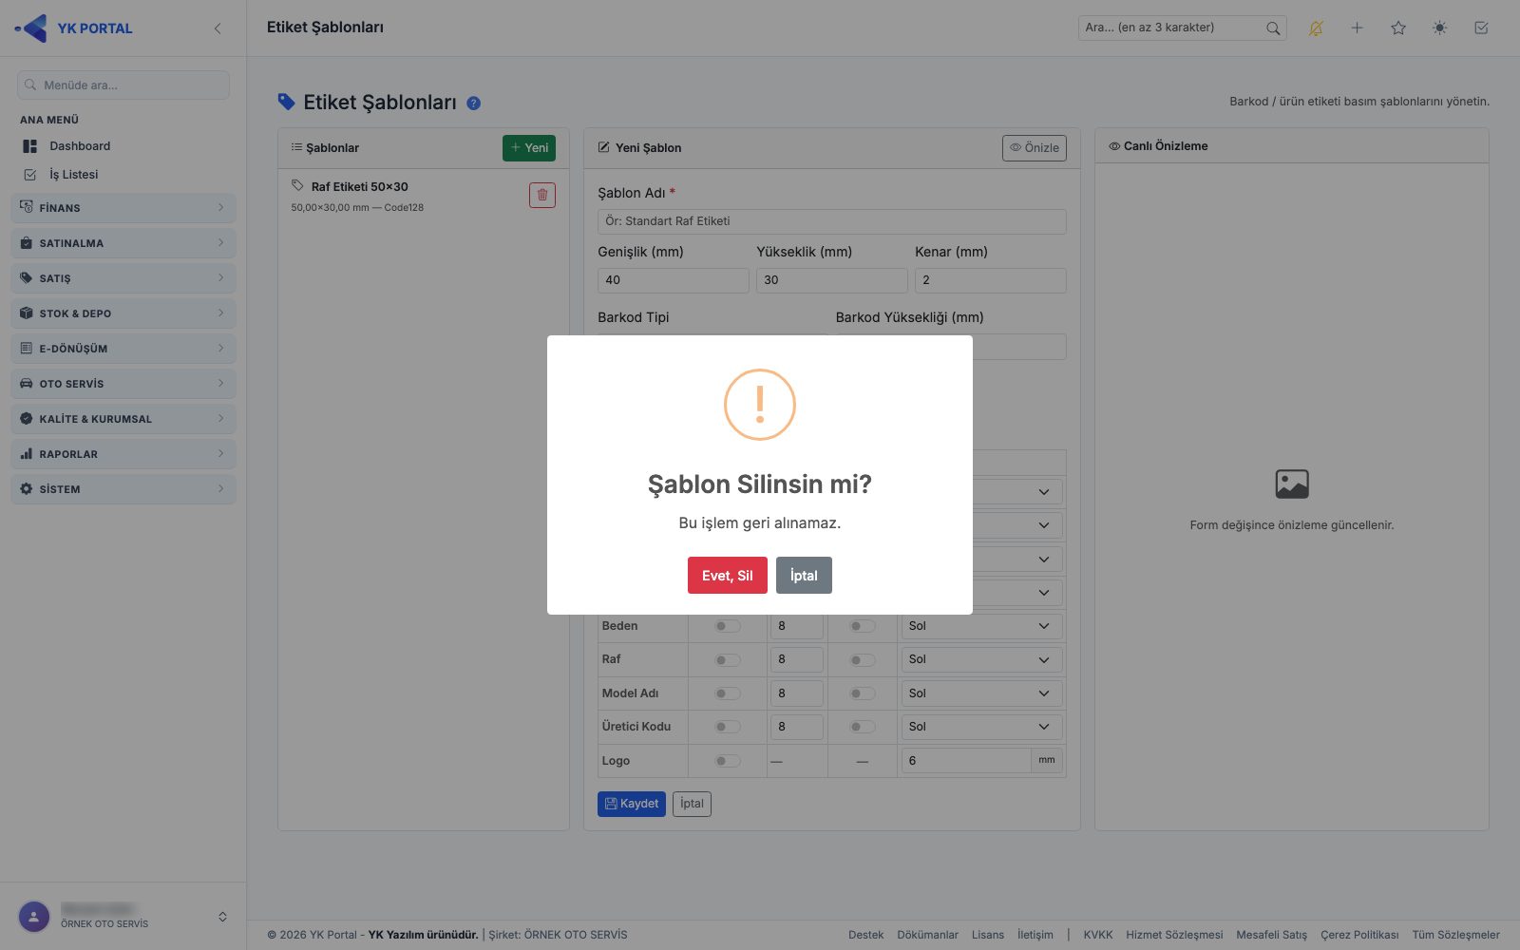Collapse the sidebar using the arrow icon

[218, 28]
